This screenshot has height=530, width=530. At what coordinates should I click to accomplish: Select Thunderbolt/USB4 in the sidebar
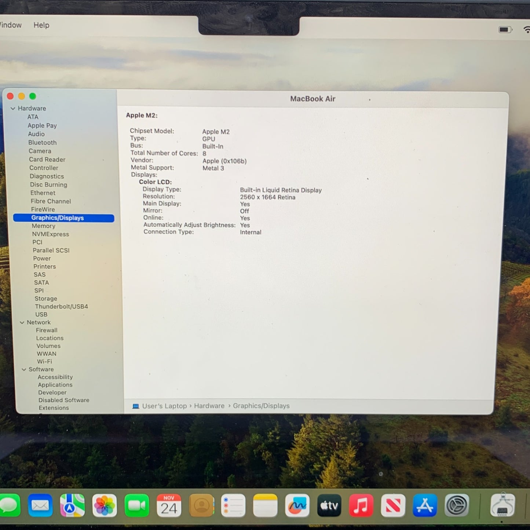pos(61,306)
